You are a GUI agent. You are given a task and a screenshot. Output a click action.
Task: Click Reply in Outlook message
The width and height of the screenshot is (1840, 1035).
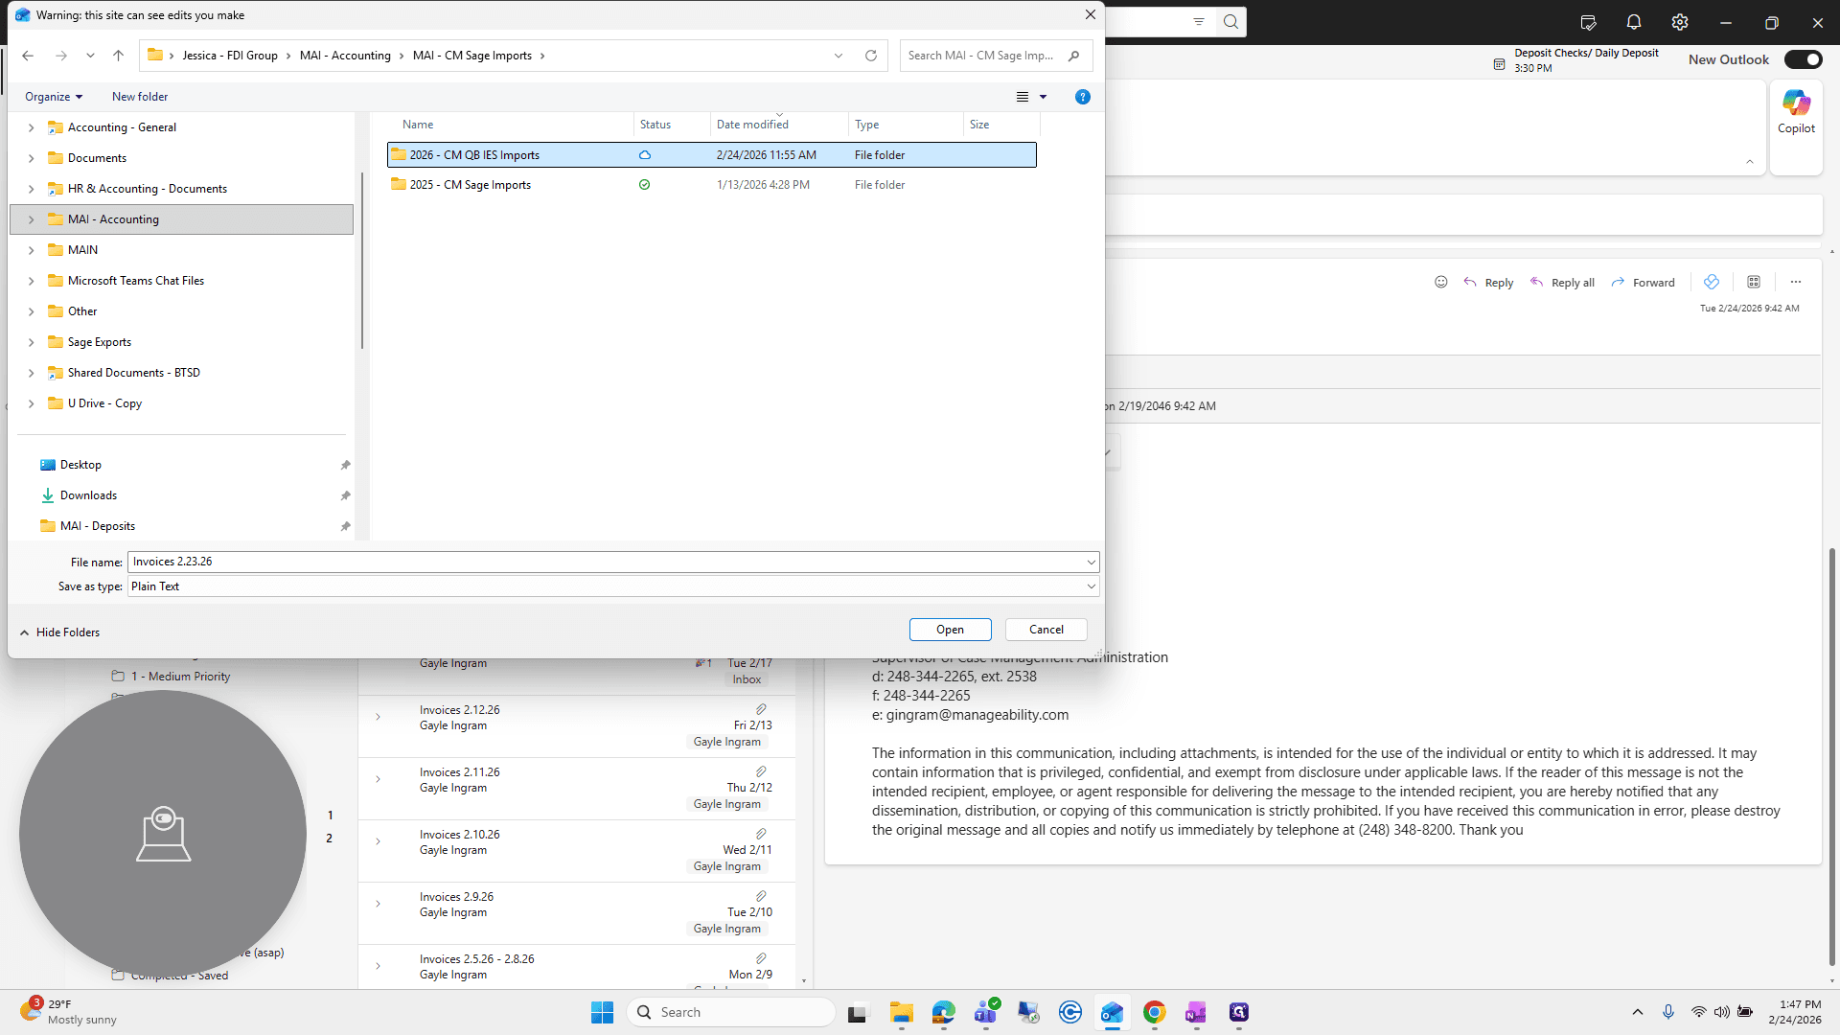[x=1488, y=283]
